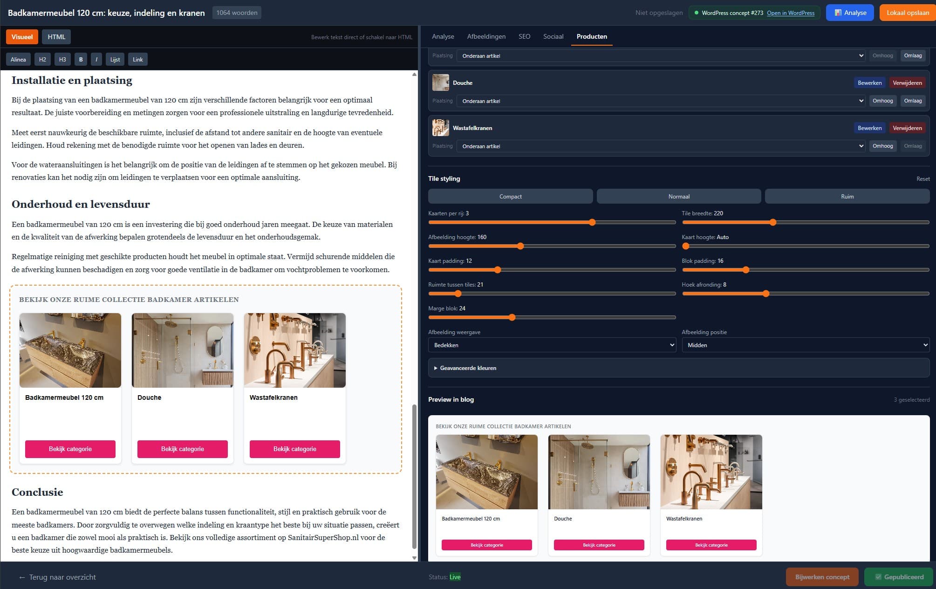Viewport: 936px width, 589px height.
Task: Click Lokaal opslaan button
Action: (908, 13)
